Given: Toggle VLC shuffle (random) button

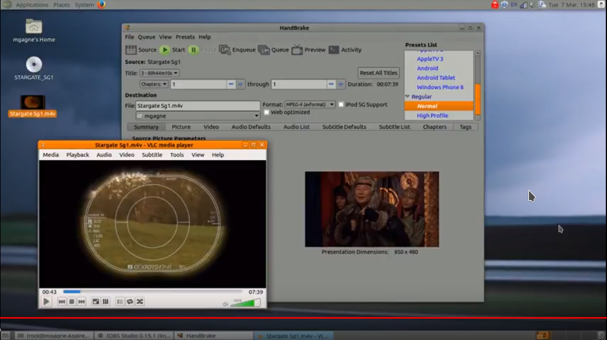Looking at the screenshot, I should [x=139, y=301].
